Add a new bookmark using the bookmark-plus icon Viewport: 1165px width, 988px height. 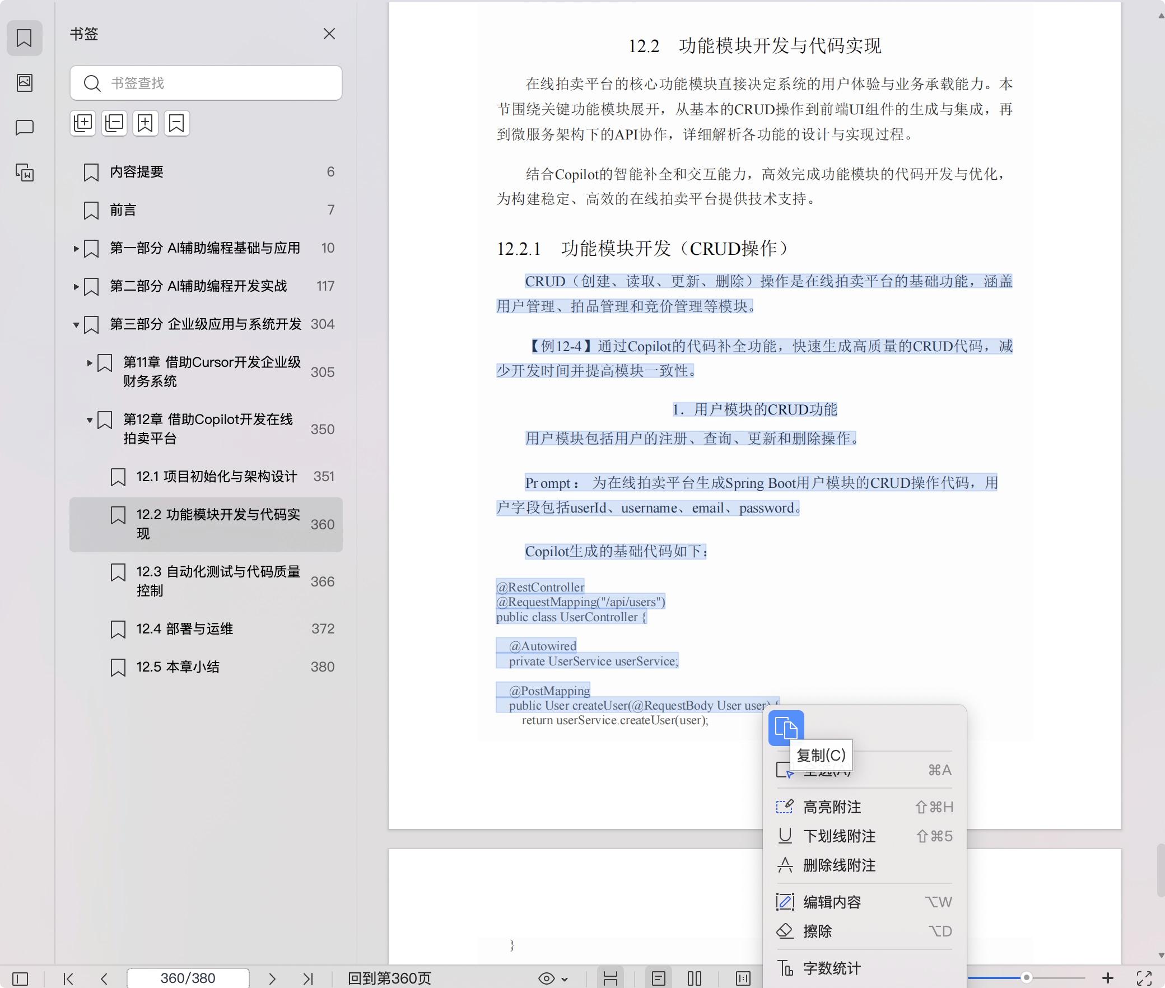click(145, 123)
